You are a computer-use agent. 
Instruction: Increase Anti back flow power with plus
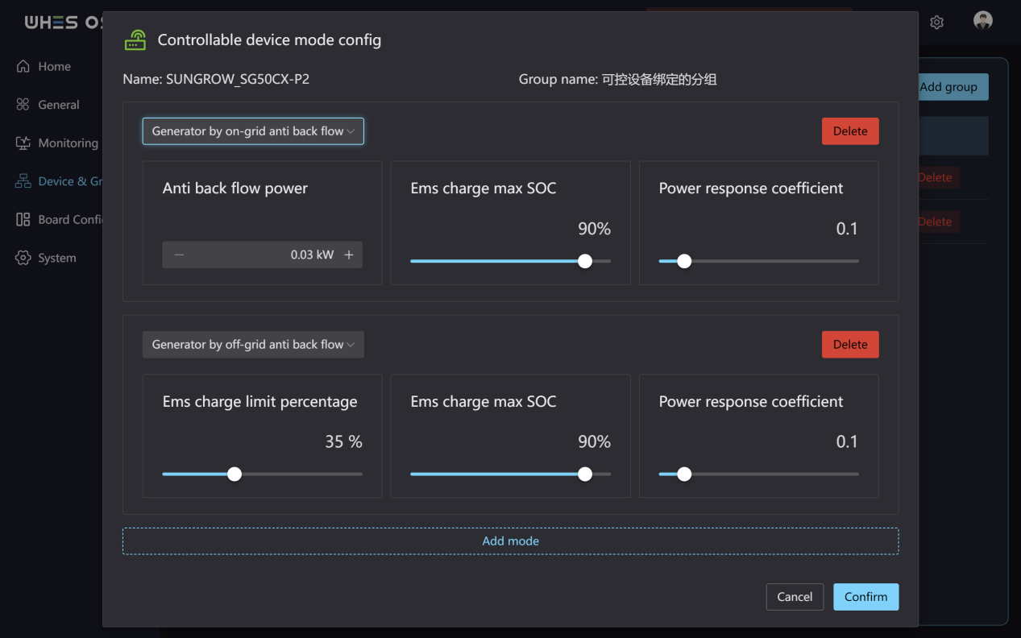tap(349, 255)
